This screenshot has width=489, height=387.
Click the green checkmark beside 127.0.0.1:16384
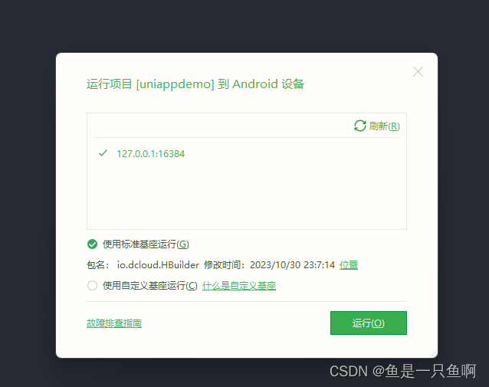click(x=103, y=153)
